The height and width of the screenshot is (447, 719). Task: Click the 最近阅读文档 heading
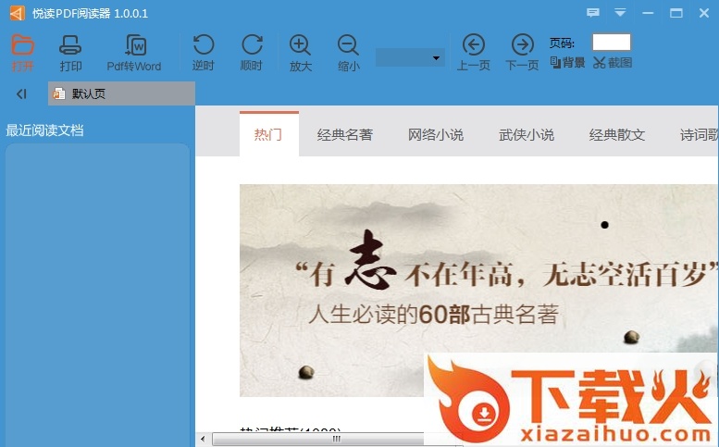pos(44,130)
